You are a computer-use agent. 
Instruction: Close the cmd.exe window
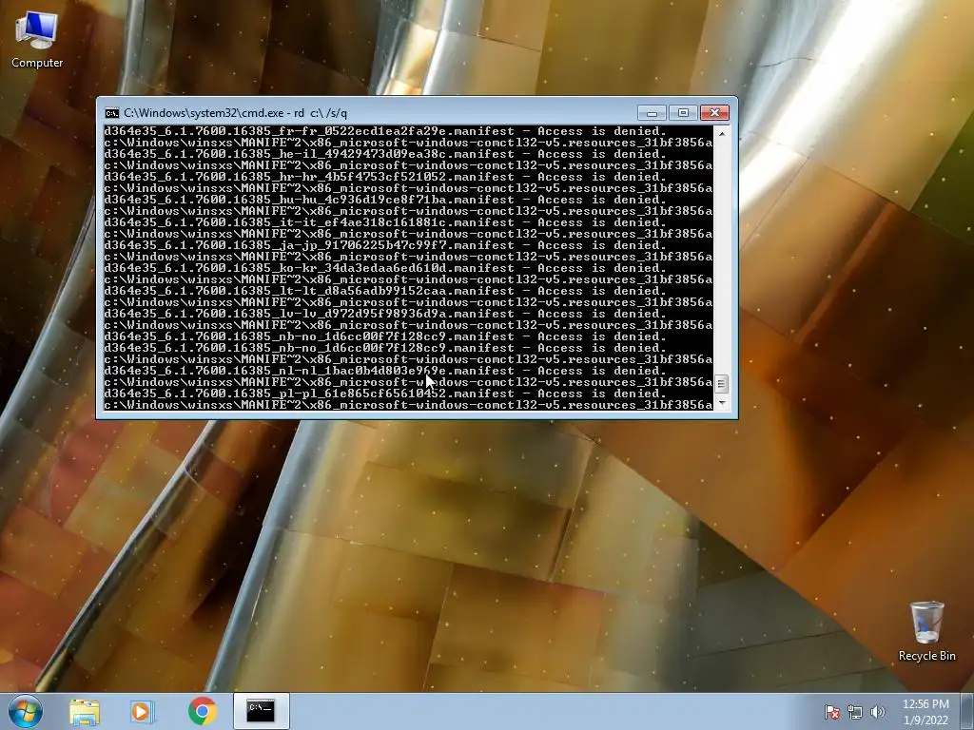pyautogui.click(x=714, y=113)
